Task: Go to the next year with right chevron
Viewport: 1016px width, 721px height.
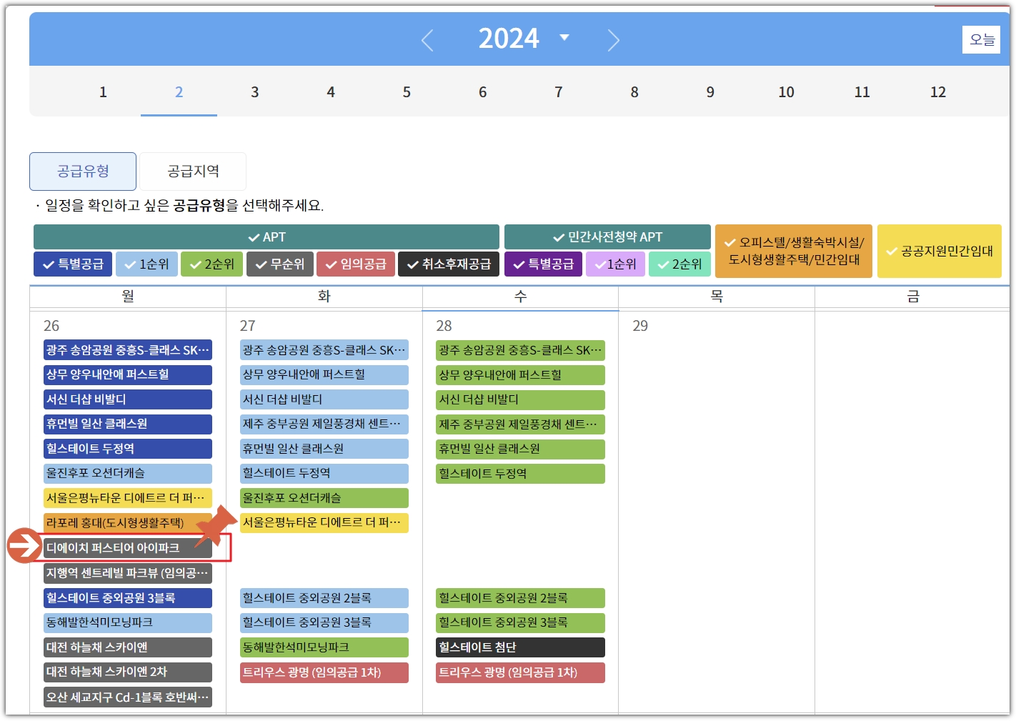Action: pyautogui.click(x=613, y=40)
